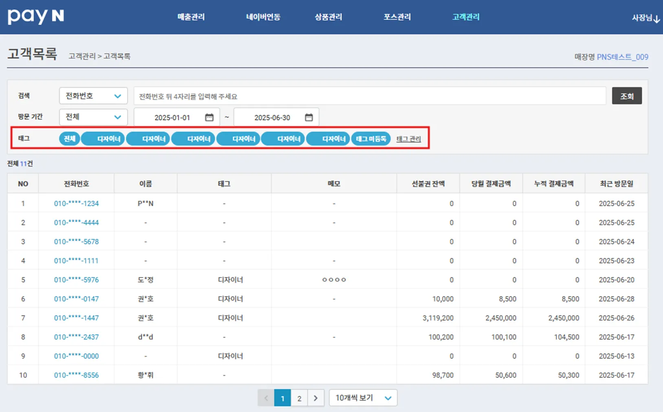Open the 10개씩 보기 page size dropdown
The width and height of the screenshot is (663, 412).
[x=363, y=398]
